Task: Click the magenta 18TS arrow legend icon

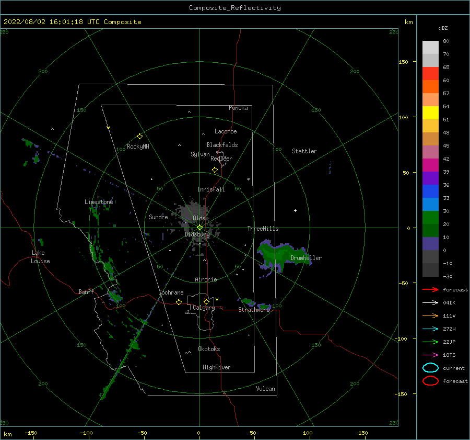Action: 430,355
